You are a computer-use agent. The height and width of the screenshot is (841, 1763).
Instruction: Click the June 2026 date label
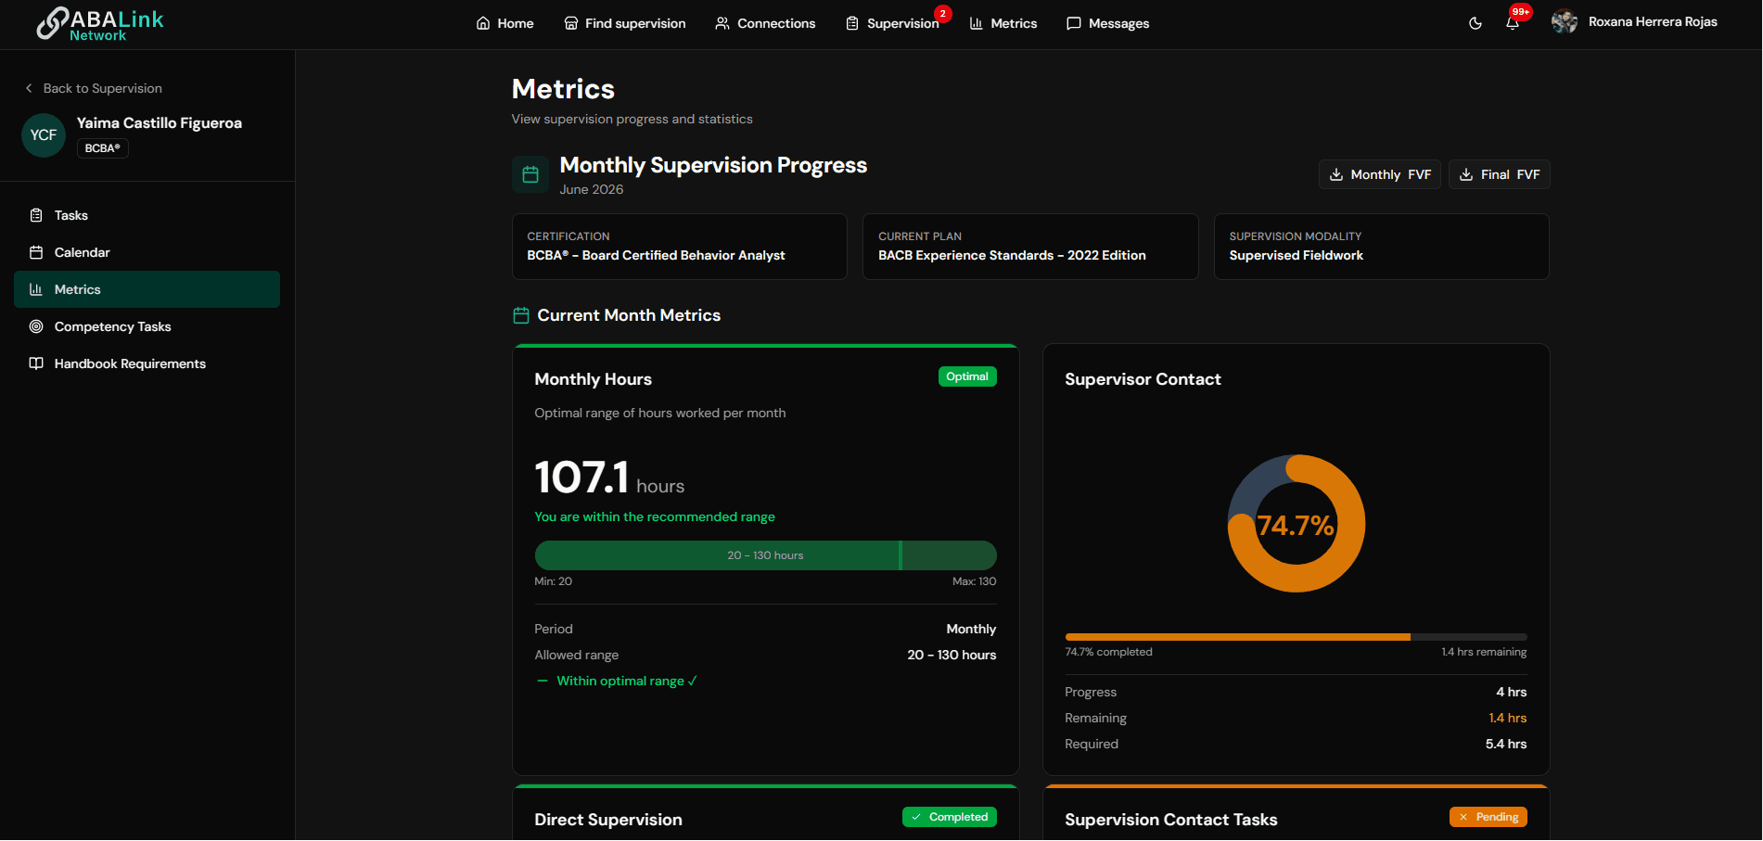tap(592, 189)
